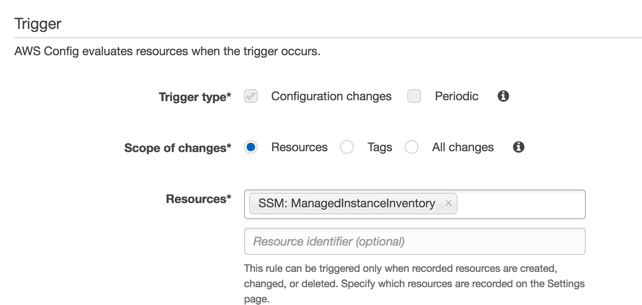Click the Trigger type info icon
642x305 pixels.
503,96
